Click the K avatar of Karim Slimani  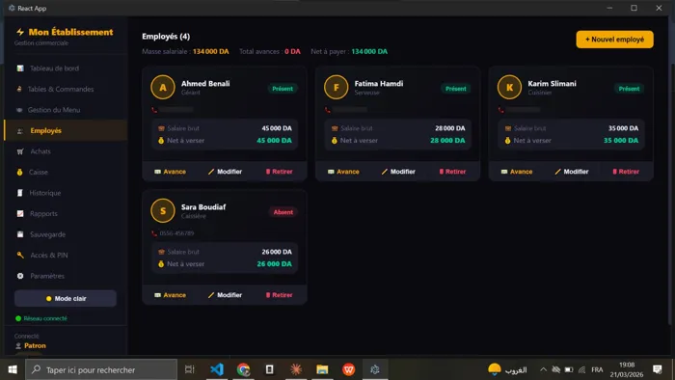(x=509, y=88)
